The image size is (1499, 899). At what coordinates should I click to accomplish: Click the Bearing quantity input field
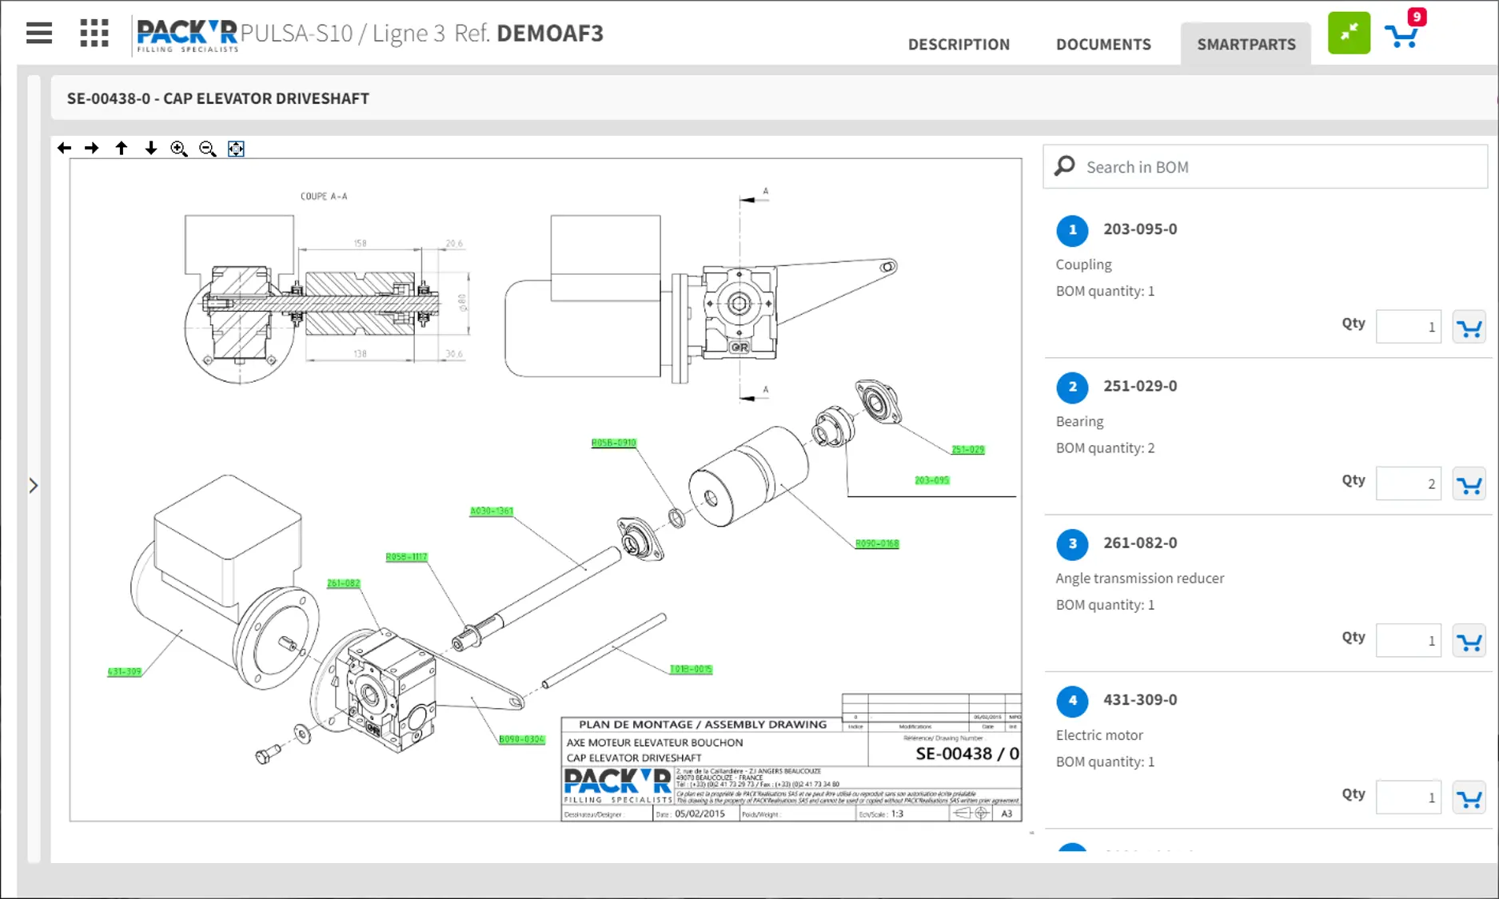1408,484
